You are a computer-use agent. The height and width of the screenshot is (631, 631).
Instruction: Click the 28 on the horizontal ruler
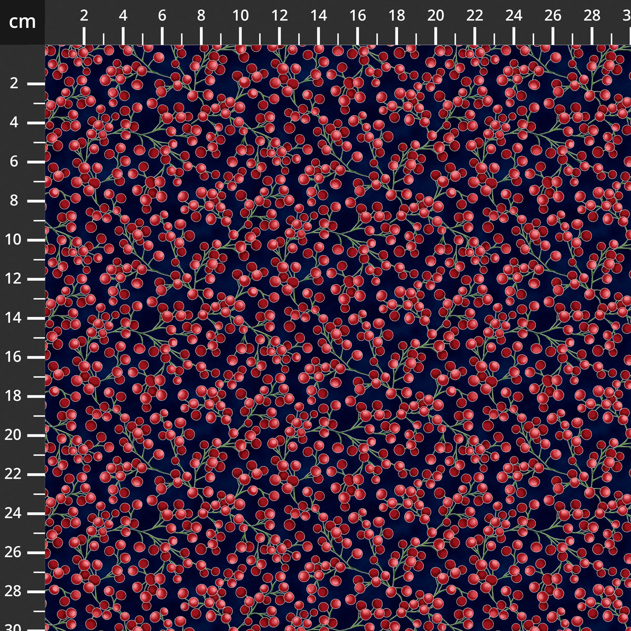click(x=592, y=16)
